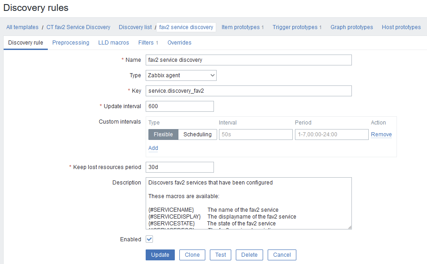
Task: Click the Keep lost resources period field
Action: coord(180,167)
